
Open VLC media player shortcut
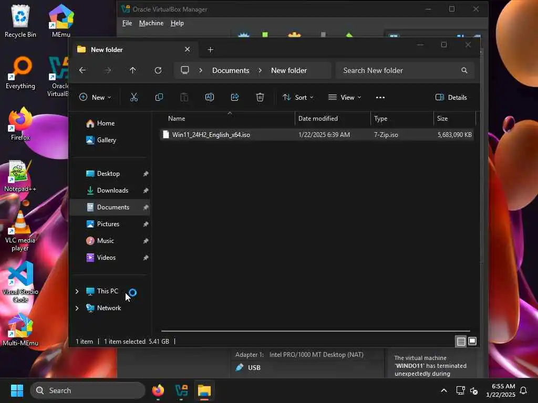[20, 231]
